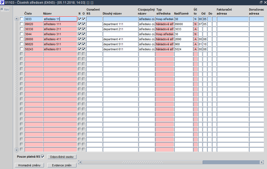
Task: Click the horizontal scrollbar left arrow
Action: [80, 162]
